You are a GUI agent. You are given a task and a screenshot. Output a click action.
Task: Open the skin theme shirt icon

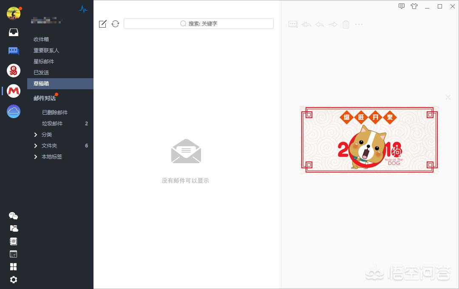pos(414,6)
